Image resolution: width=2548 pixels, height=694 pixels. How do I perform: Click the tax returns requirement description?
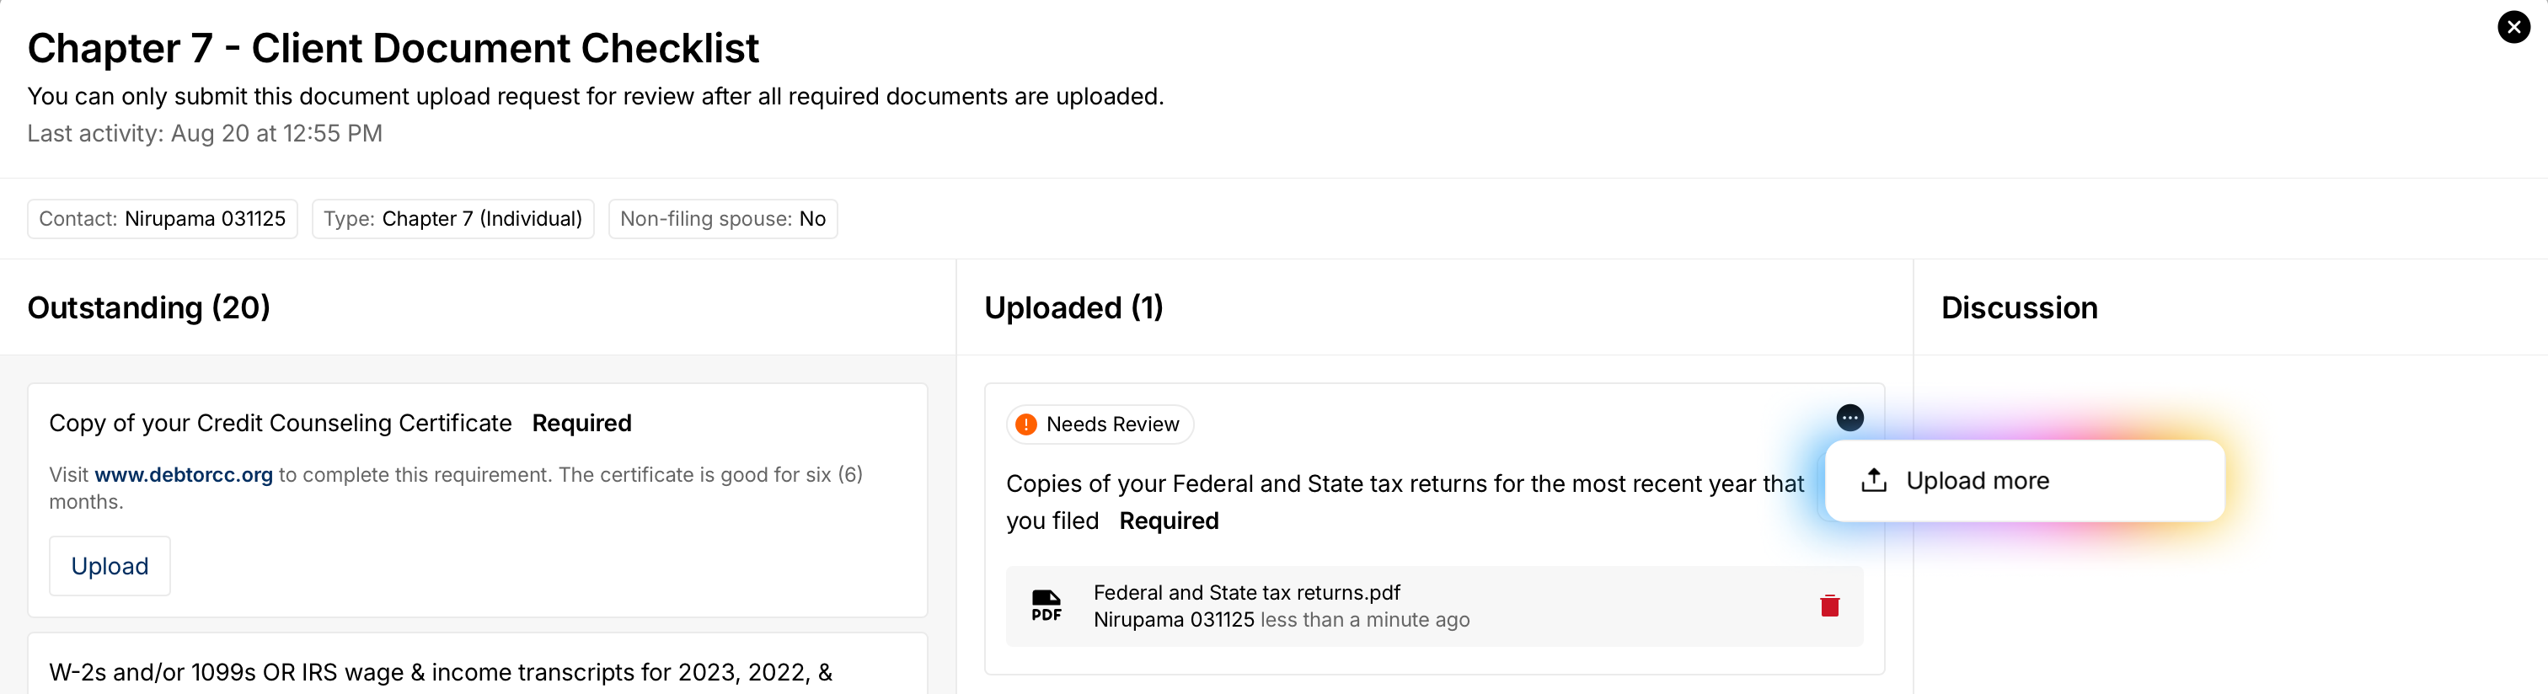[1405, 483]
